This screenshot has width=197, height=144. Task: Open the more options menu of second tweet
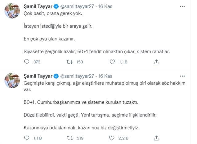tap(182, 76)
